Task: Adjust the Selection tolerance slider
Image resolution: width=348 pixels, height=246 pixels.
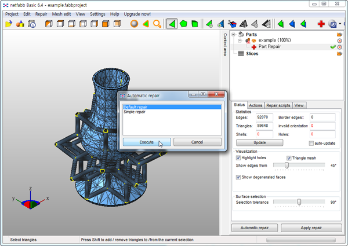Action: [x=299, y=202]
